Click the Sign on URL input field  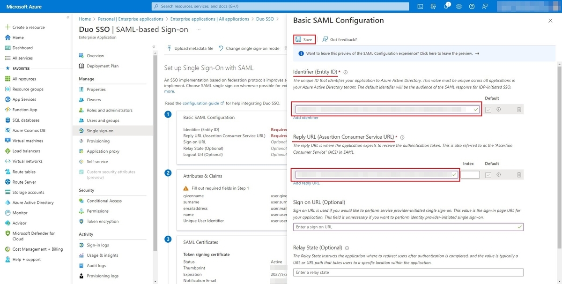pyautogui.click(x=408, y=227)
